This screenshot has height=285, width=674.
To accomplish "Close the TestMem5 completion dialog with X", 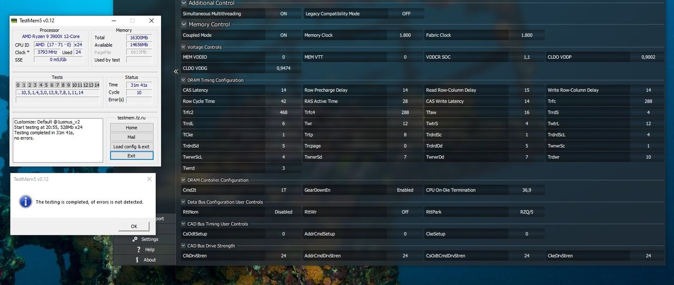I will [x=150, y=179].
